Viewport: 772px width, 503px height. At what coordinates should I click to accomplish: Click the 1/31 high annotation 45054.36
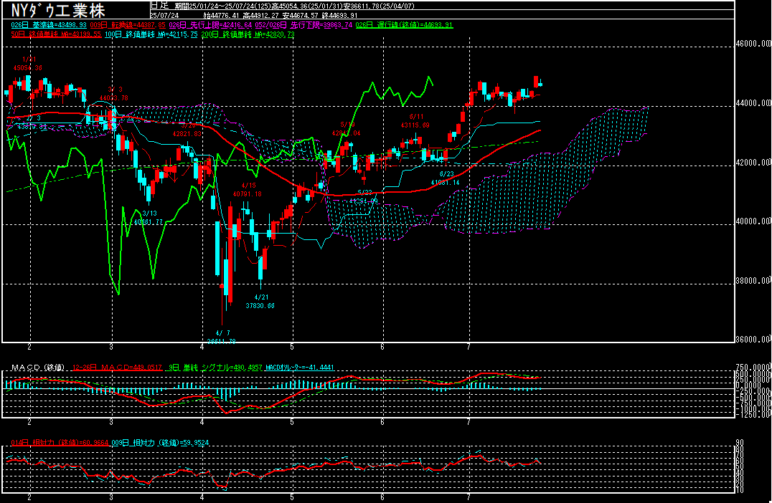tap(28, 68)
